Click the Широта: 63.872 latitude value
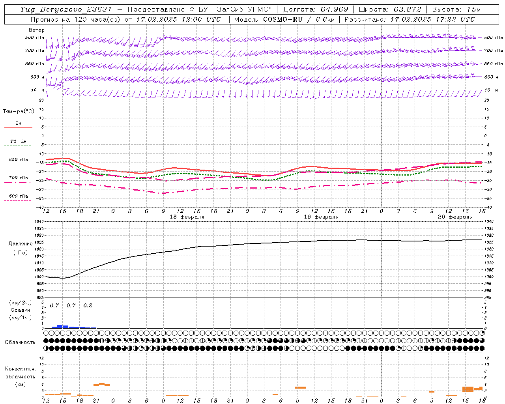The height and width of the screenshot is (404, 505). 390,9
